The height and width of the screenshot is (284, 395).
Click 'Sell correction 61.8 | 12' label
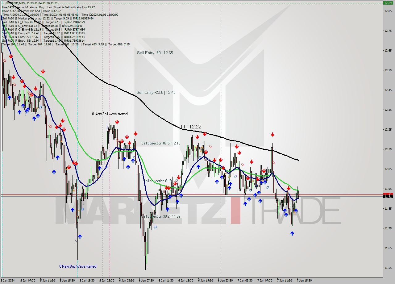161,181
